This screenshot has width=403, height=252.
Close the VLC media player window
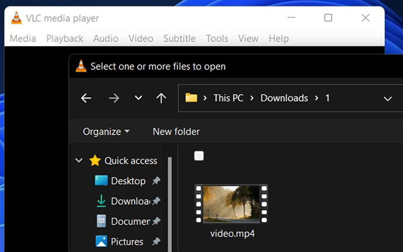click(366, 18)
